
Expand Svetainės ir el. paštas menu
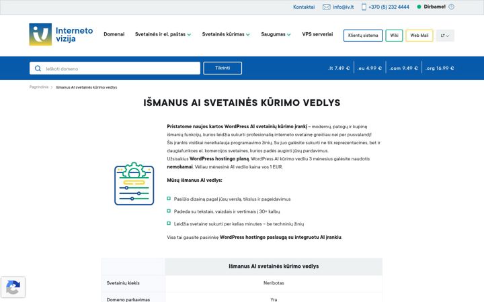click(x=163, y=34)
